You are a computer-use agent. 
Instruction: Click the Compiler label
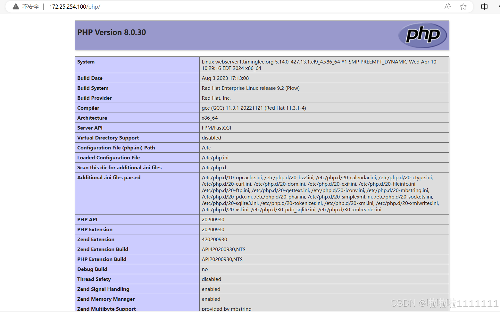click(x=88, y=108)
